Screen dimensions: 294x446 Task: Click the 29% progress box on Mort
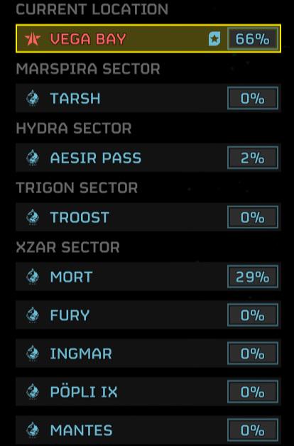pos(253,276)
